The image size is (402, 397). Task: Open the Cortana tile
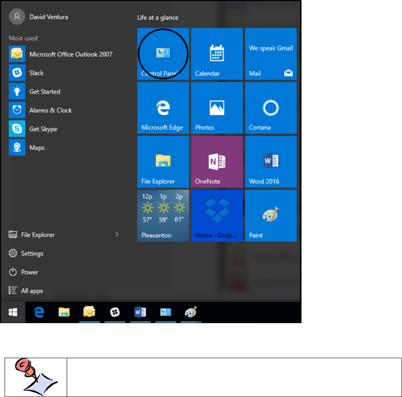(271, 108)
